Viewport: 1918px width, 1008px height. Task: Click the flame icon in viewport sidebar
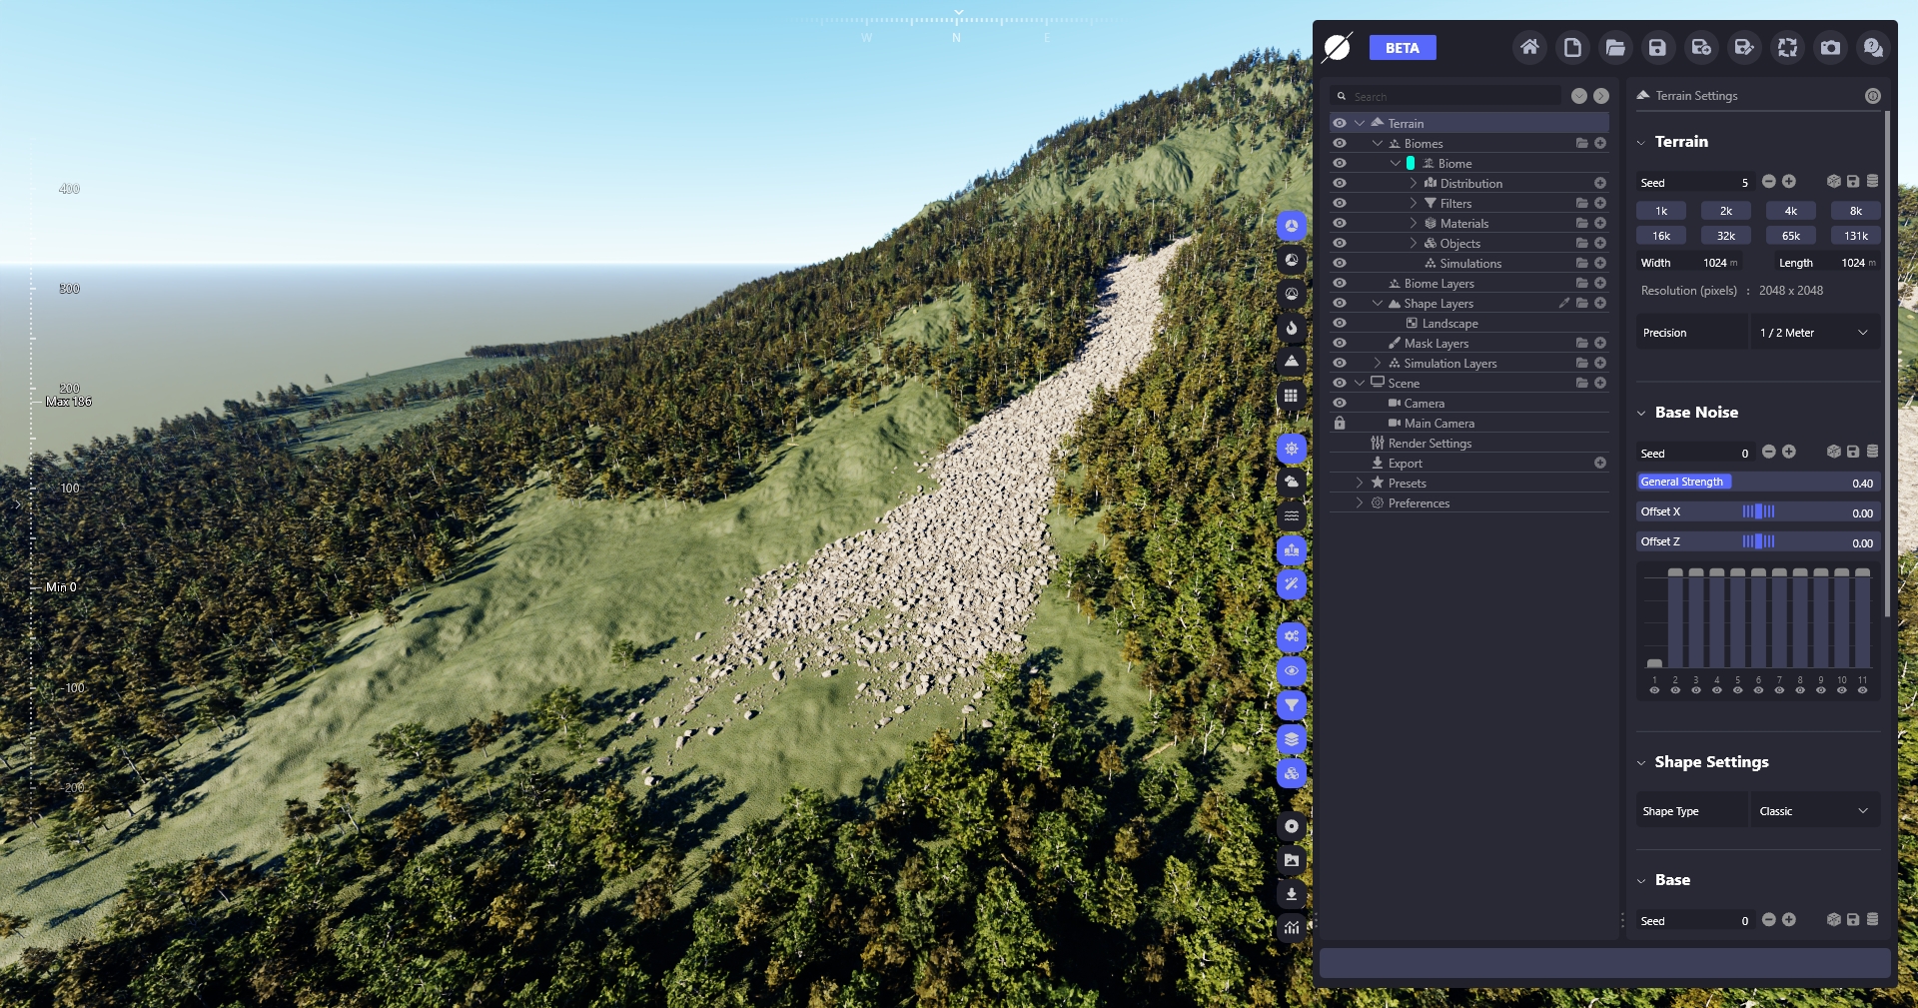[1292, 328]
